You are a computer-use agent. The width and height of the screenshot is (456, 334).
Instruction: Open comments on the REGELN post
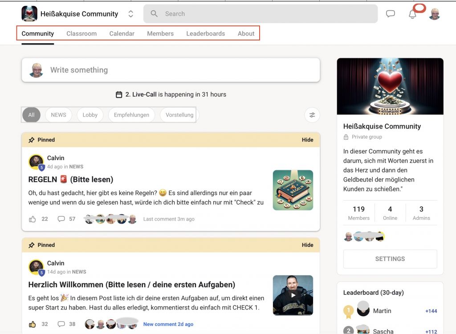pyautogui.click(x=61, y=219)
